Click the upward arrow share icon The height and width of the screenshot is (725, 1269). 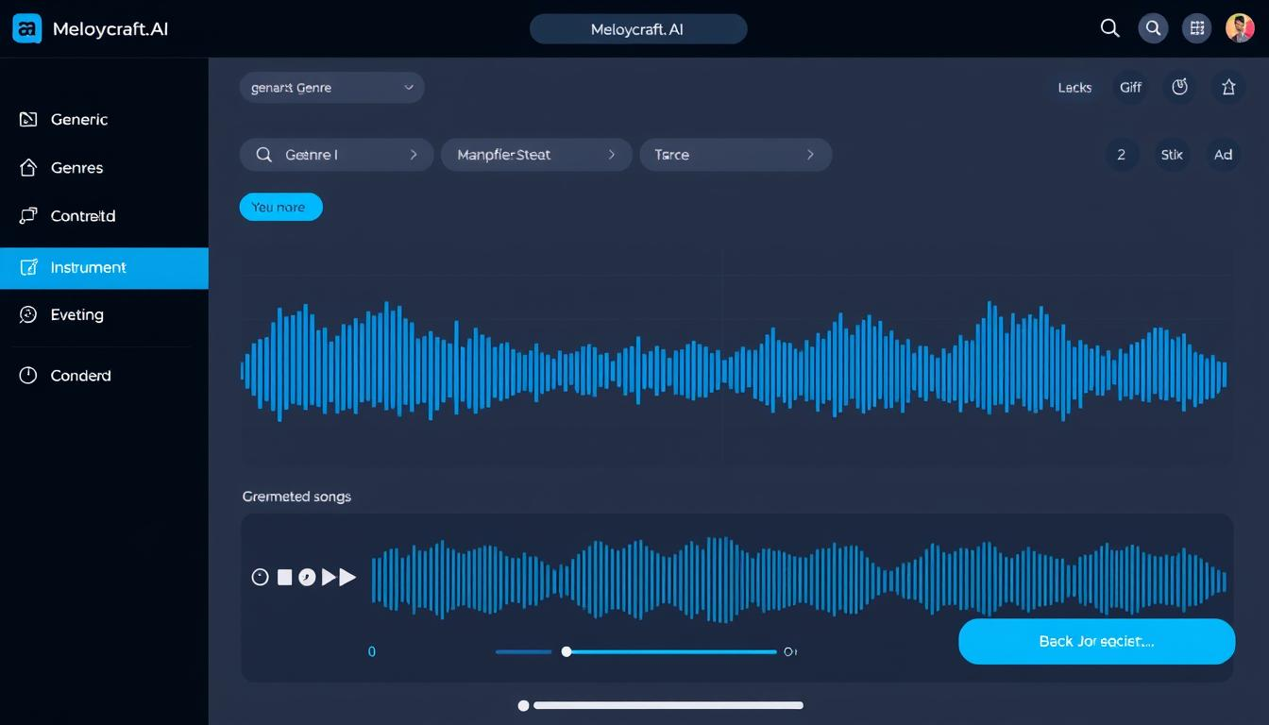tap(1228, 88)
